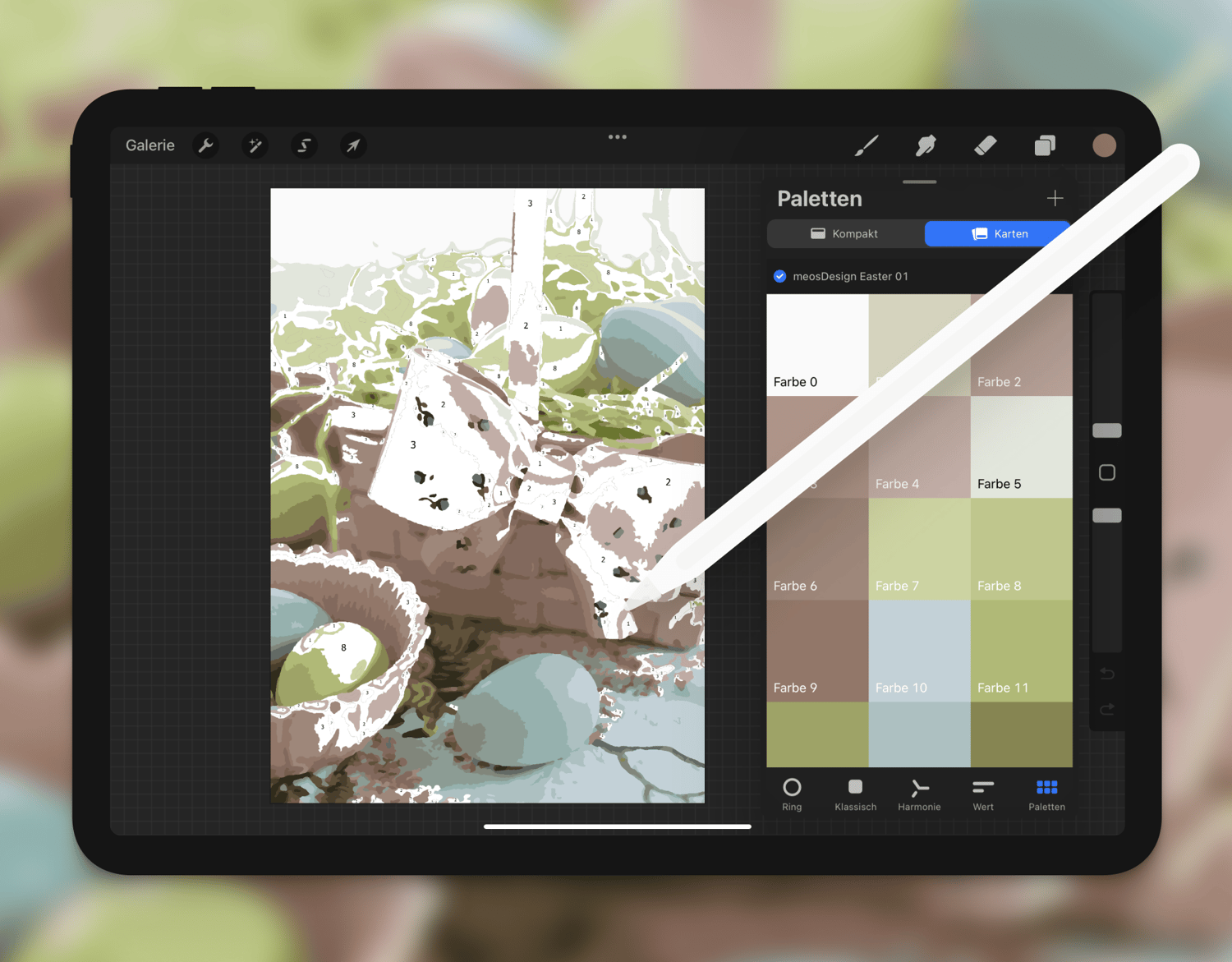Image resolution: width=1232 pixels, height=962 pixels.
Task: Open the three-dot menu at top center
Action: click(618, 137)
